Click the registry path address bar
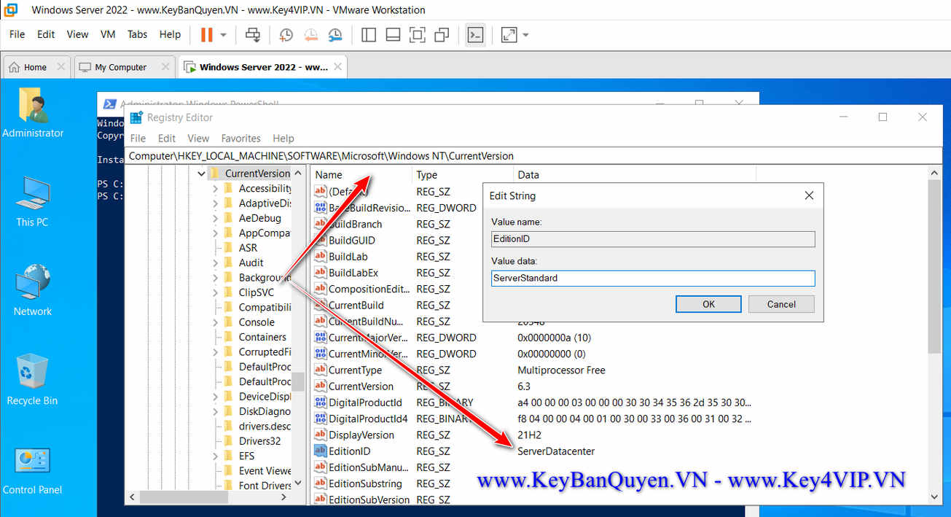Screen dimensions: 951x517 click(533, 155)
